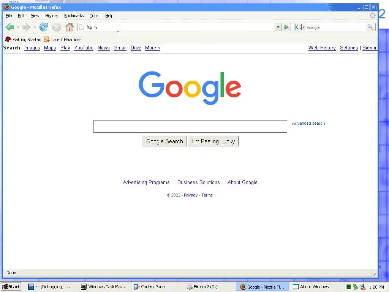Switch to Control Panel on taskbar
The width and height of the screenshot is (389, 292).
tap(150, 287)
